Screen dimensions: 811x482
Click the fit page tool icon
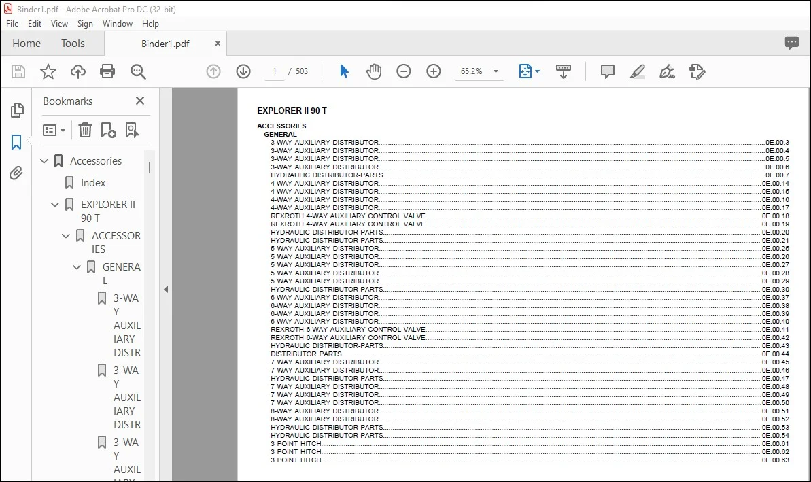(525, 71)
